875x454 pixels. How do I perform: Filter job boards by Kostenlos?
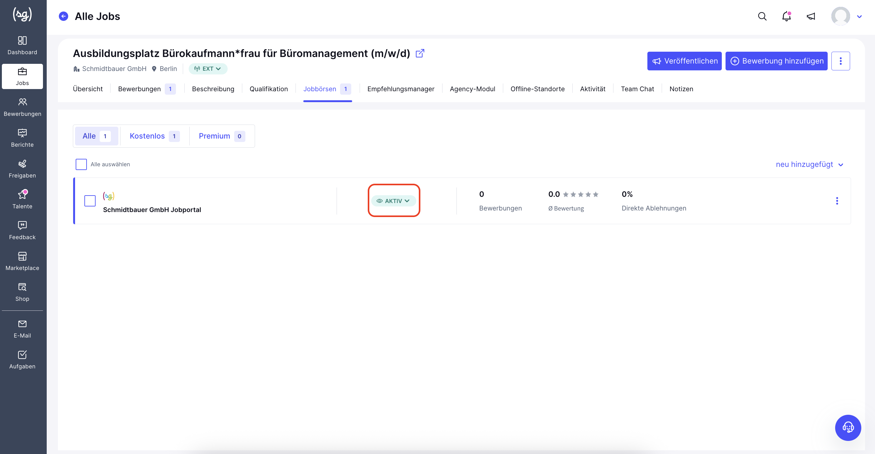pyautogui.click(x=154, y=136)
